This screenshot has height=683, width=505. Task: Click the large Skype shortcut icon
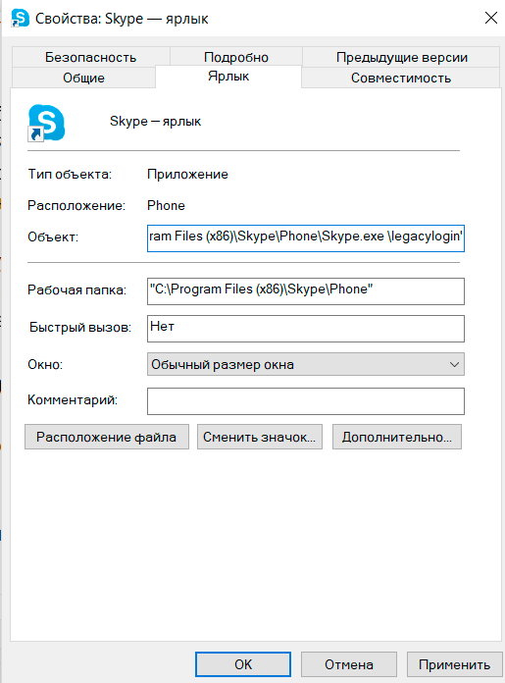pos(46,123)
